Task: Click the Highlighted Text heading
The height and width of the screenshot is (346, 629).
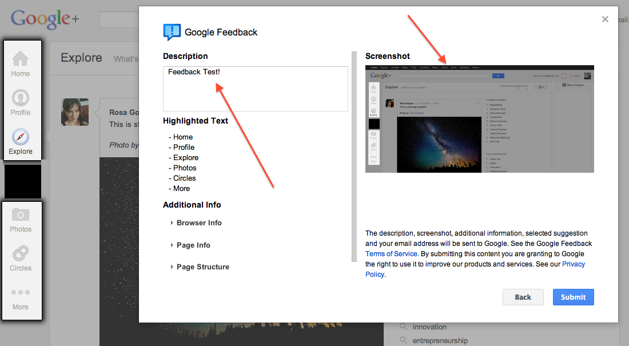Action: [196, 121]
